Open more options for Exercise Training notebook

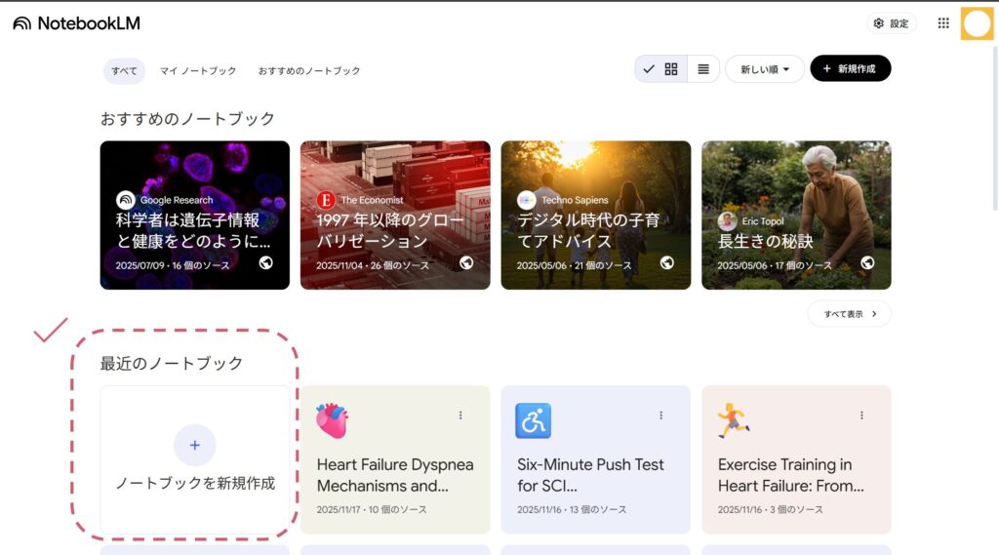tap(861, 416)
